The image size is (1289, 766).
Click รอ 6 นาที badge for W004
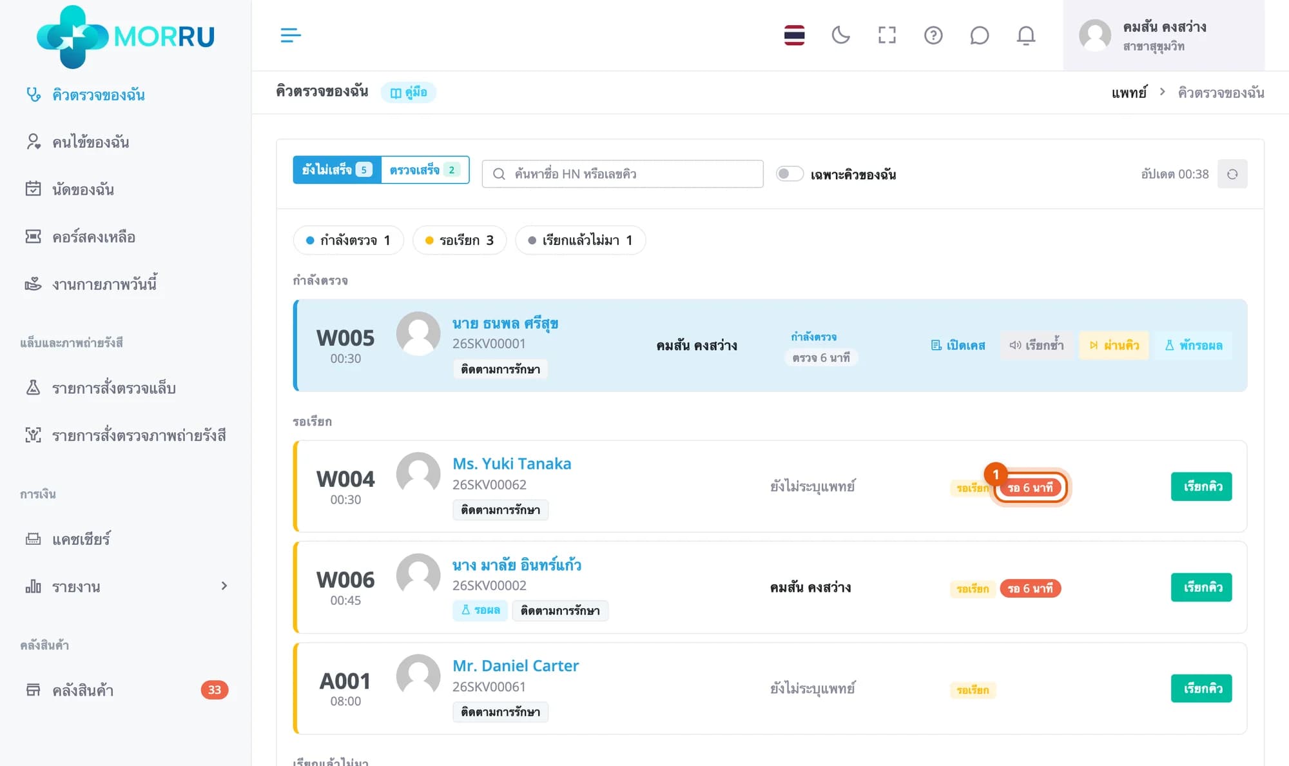pos(1030,488)
